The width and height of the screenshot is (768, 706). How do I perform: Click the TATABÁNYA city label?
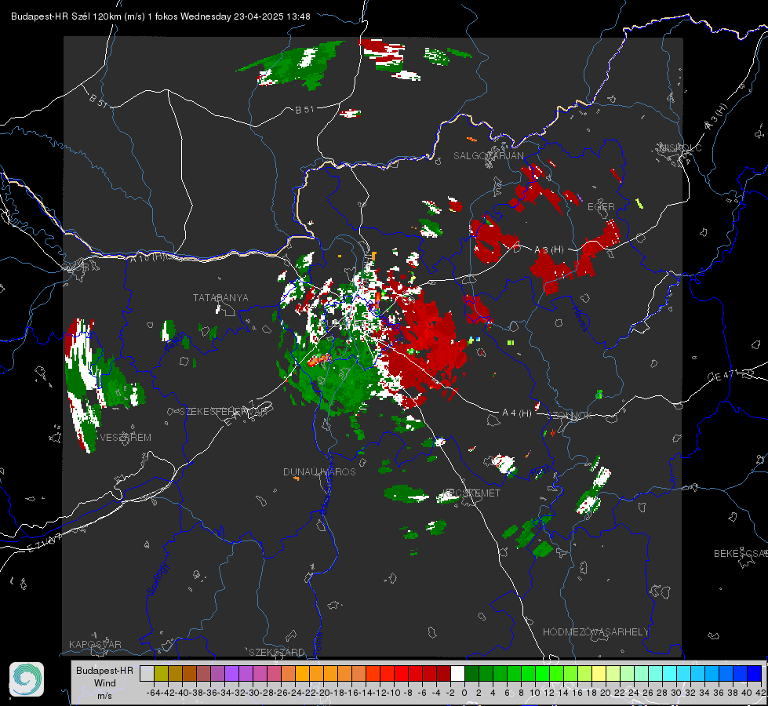coord(220,297)
